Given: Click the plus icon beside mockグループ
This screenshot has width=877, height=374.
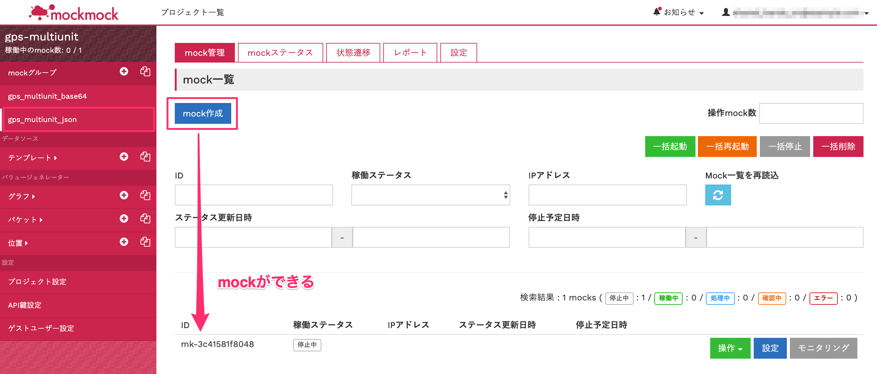Looking at the screenshot, I should tap(124, 71).
